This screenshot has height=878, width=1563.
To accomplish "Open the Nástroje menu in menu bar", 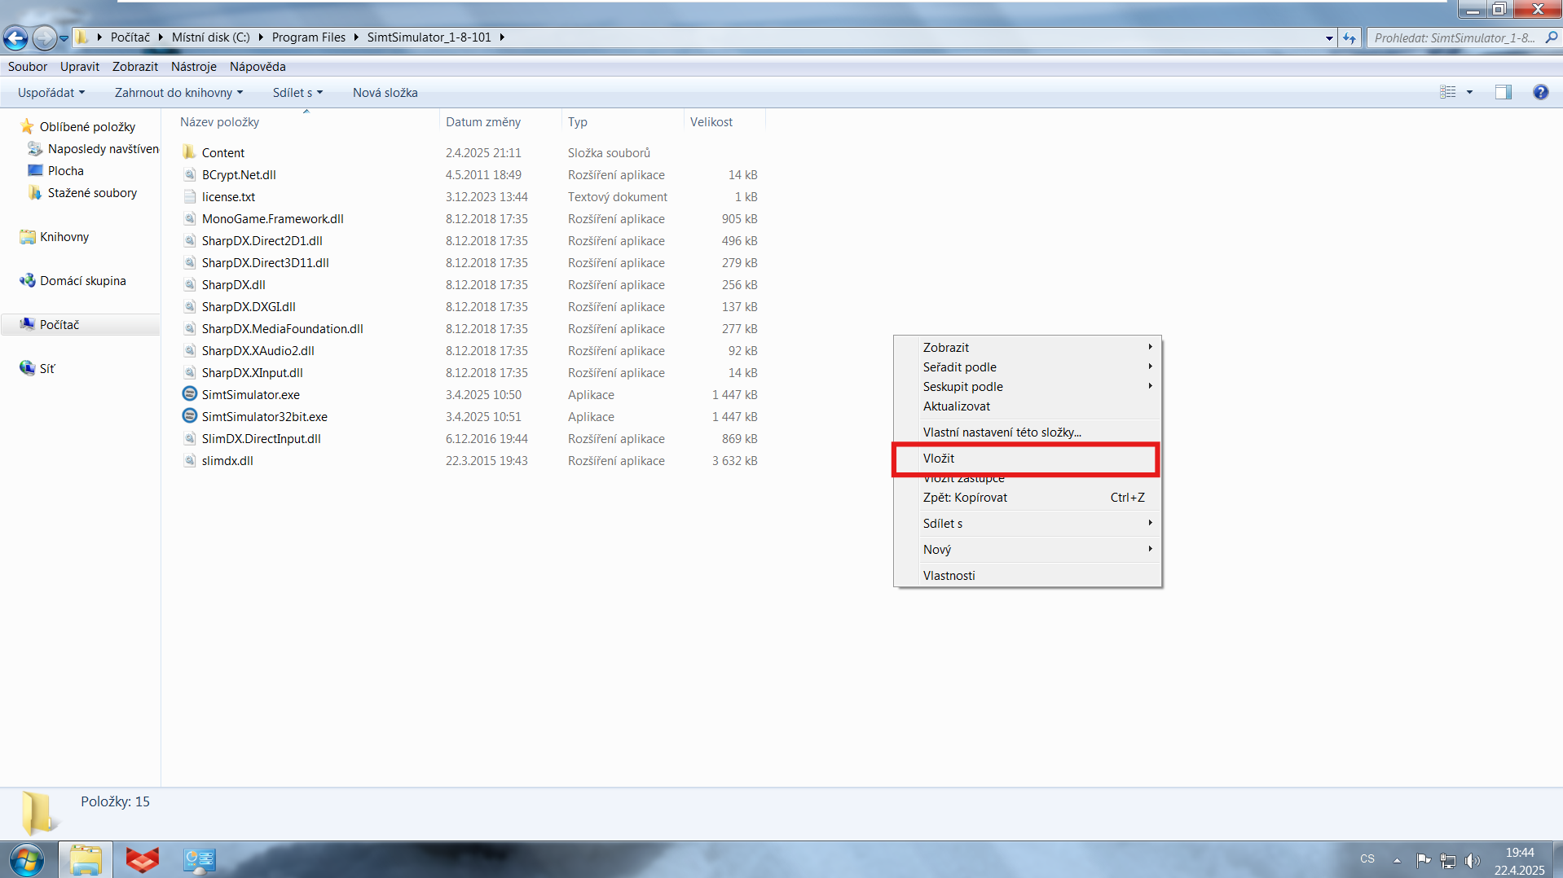I will tap(193, 67).
